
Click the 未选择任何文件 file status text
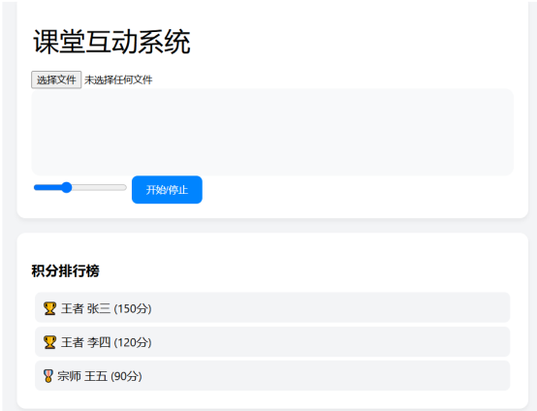pyautogui.click(x=118, y=80)
